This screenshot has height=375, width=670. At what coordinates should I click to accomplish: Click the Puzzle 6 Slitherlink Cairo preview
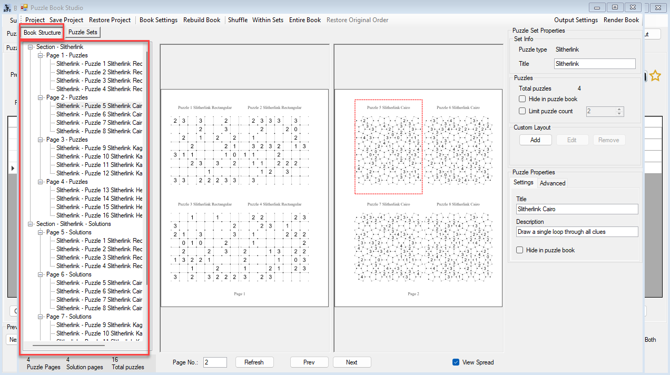tap(458, 147)
